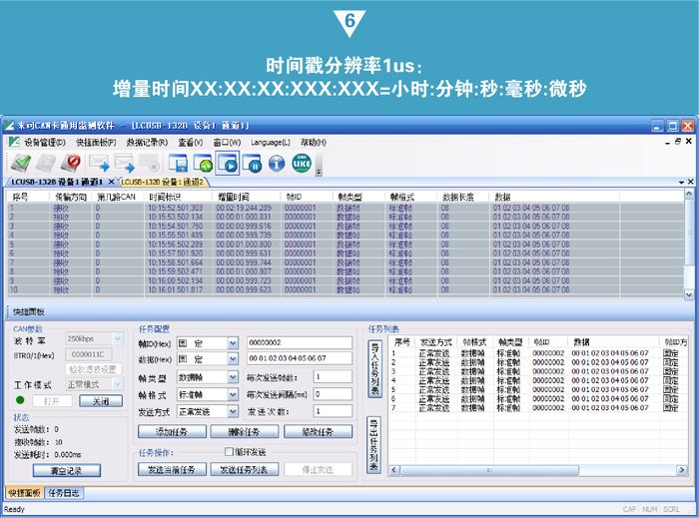Click the task list scroll right arrow
Viewport: 699px width, 518px height.
click(682, 470)
